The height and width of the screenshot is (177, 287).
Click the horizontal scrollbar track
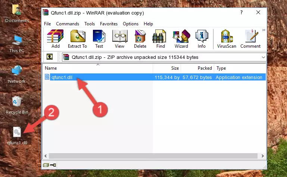[153, 156]
